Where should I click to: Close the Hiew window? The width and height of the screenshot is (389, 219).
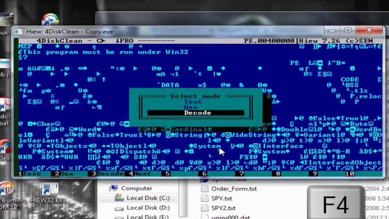[x=369, y=30]
